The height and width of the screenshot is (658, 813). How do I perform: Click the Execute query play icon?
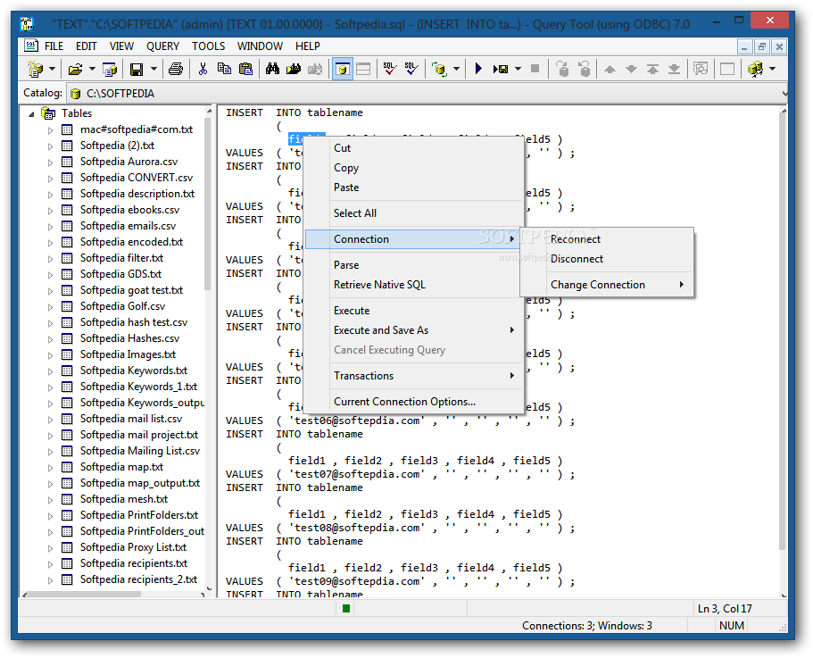tap(478, 69)
